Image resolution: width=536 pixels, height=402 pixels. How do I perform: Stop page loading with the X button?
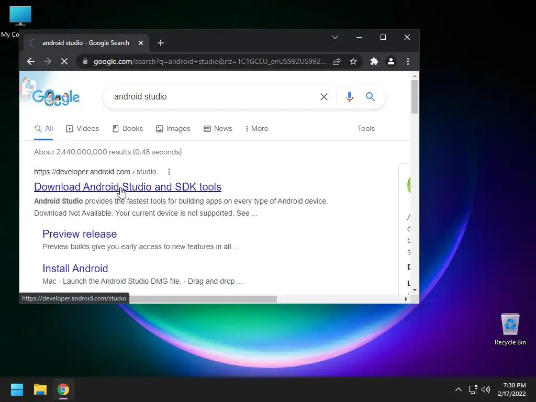(64, 61)
